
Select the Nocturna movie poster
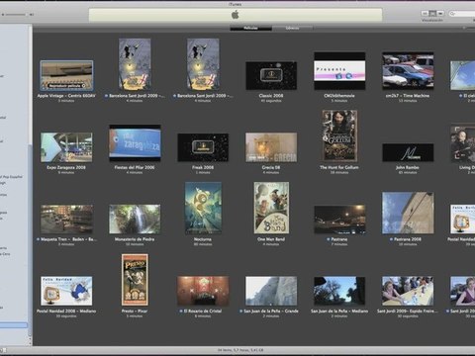[x=203, y=208]
